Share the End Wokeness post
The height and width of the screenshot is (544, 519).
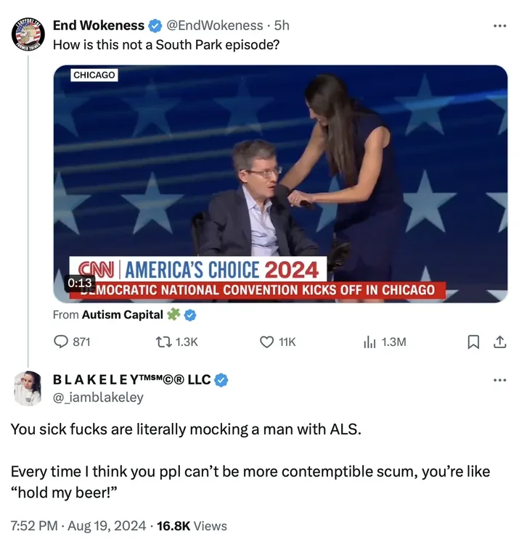tap(499, 342)
